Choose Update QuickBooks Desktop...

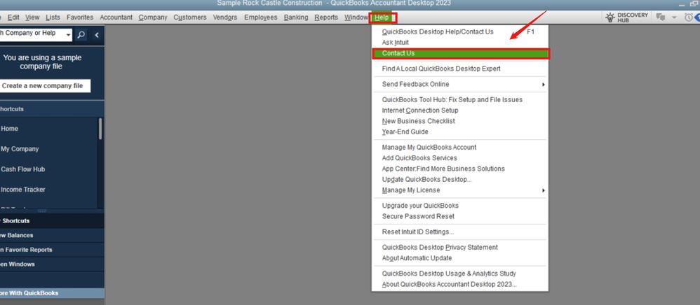[x=460, y=180]
